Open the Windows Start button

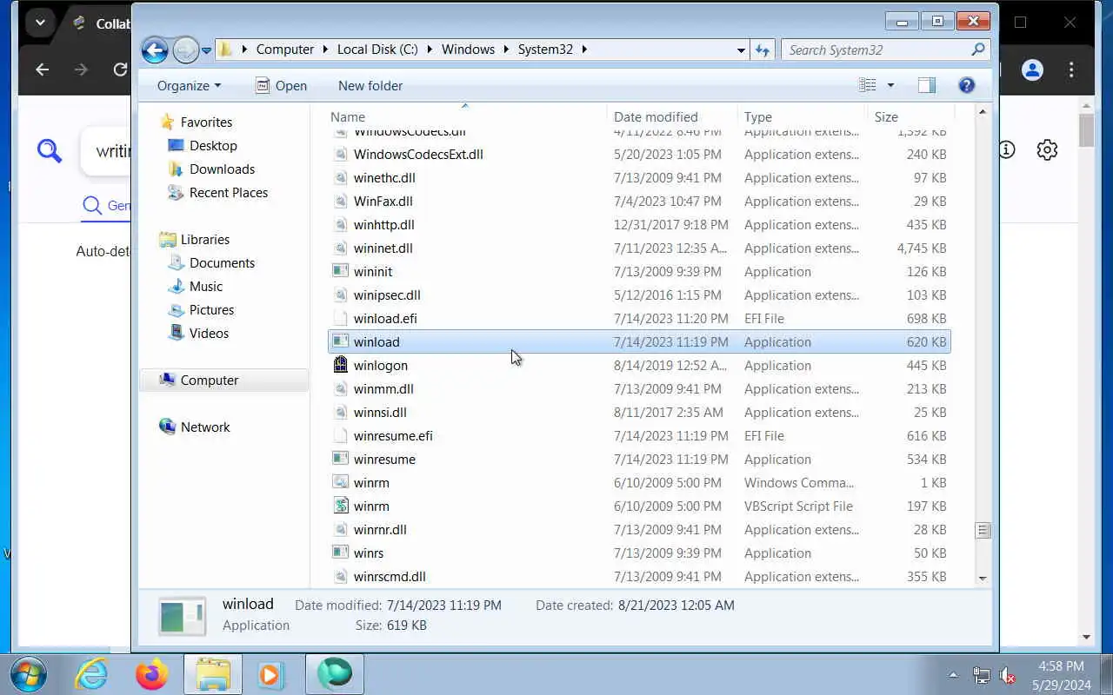(x=28, y=674)
